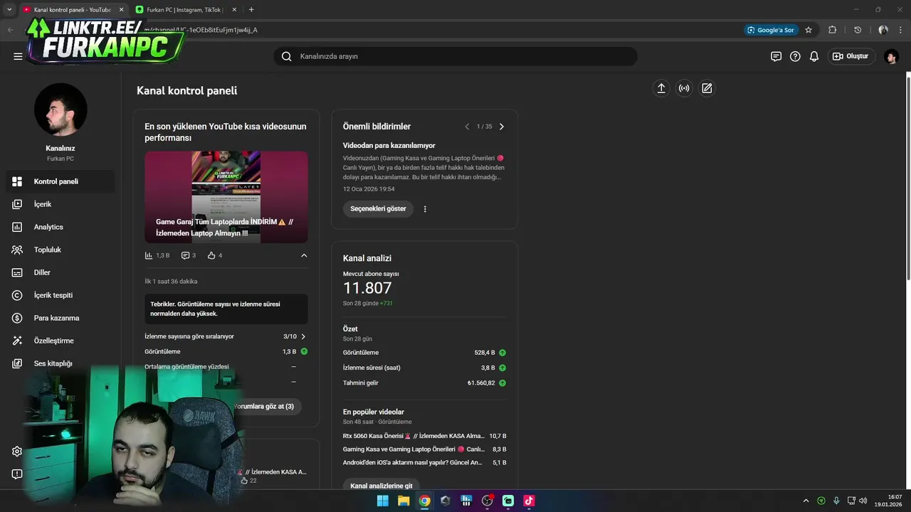Viewport: 911px width, 512px height.
Task: Click the microphone icon in system tray
Action: click(836, 501)
